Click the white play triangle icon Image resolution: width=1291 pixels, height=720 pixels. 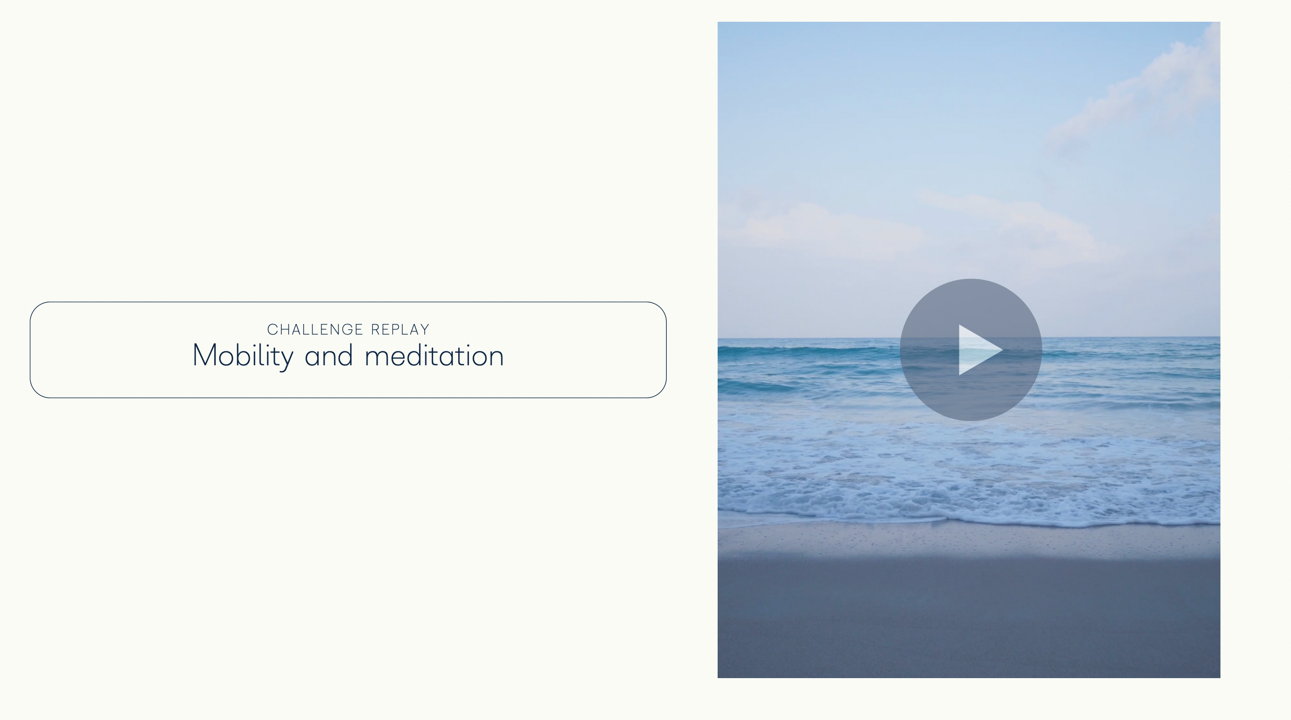(980, 350)
